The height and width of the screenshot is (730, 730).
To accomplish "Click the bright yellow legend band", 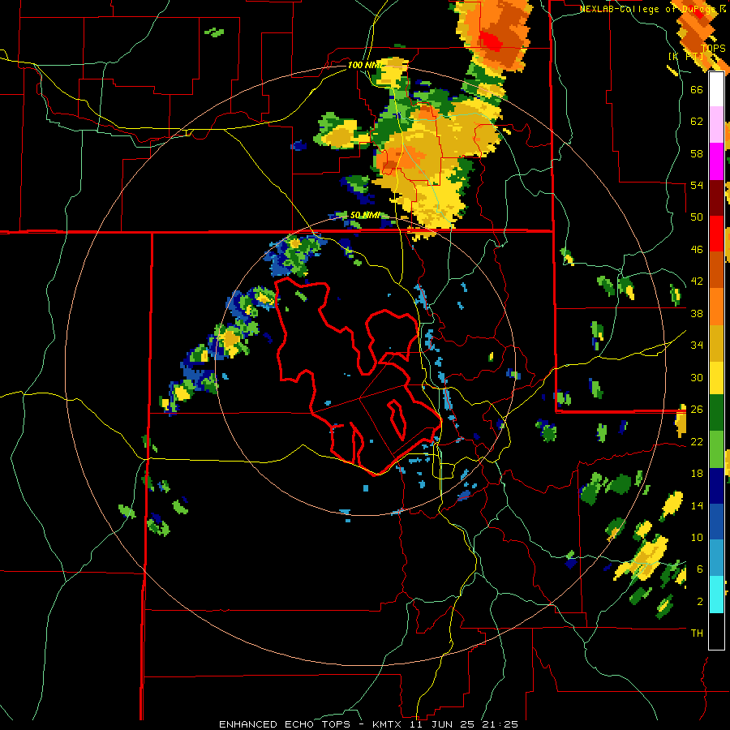I will point(716,378).
